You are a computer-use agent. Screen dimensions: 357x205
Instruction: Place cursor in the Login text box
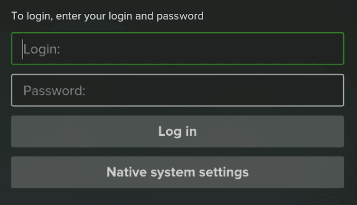point(178,48)
